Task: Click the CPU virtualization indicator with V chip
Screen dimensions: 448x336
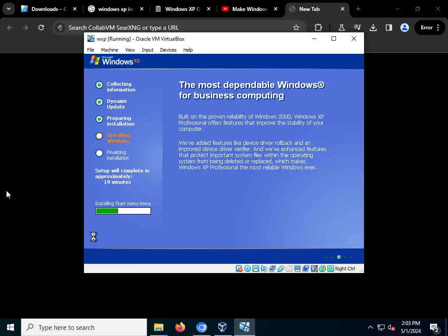Action: tap(314, 269)
